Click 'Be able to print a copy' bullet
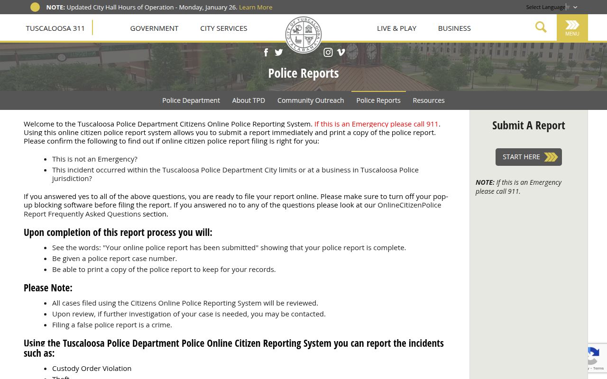607x379 pixels. point(164,270)
